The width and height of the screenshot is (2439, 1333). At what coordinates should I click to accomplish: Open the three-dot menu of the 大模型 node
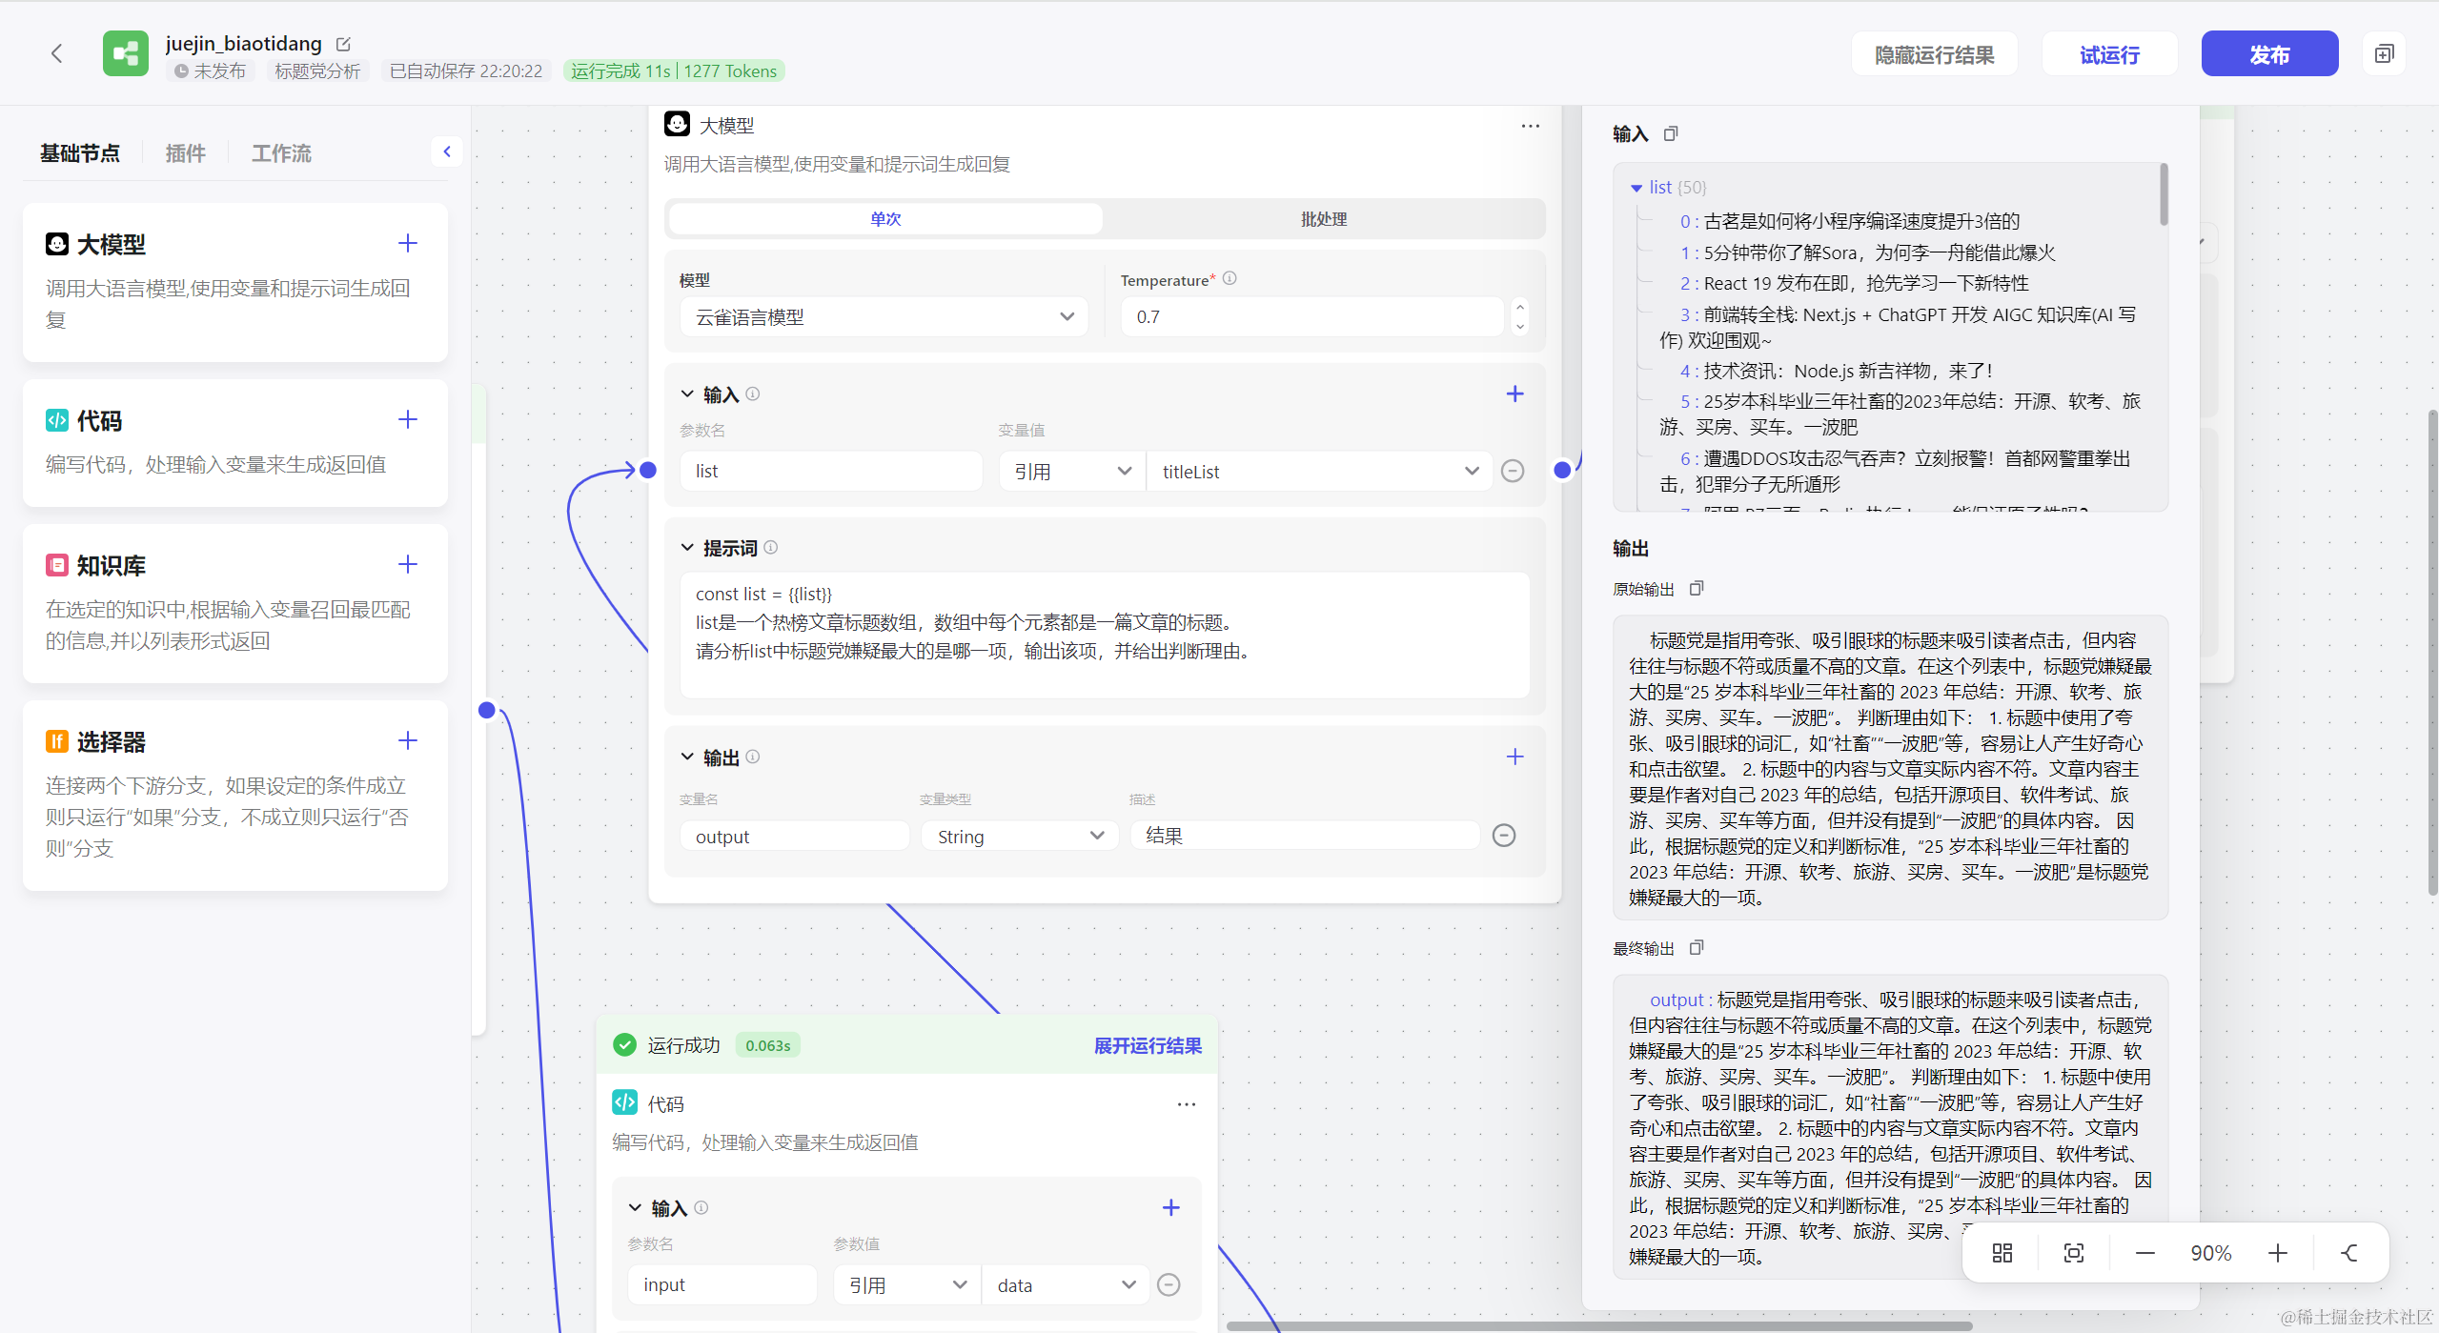pos(1530,126)
